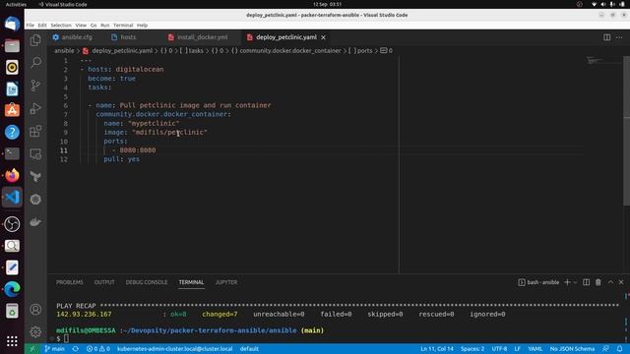Screen dimensions: 630x354
Task: Open notifications bell in status bar
Action: click(619, 349)
